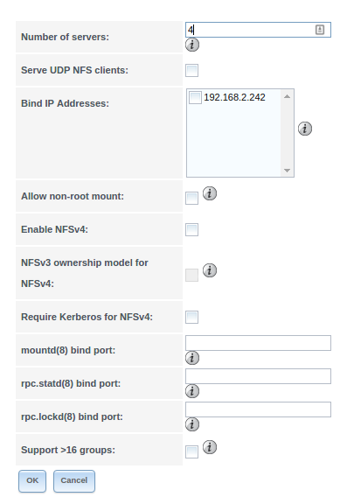Open info help for Number of servers

[192, 45]
